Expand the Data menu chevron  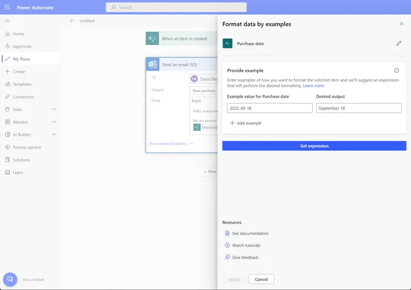[54, 109]
